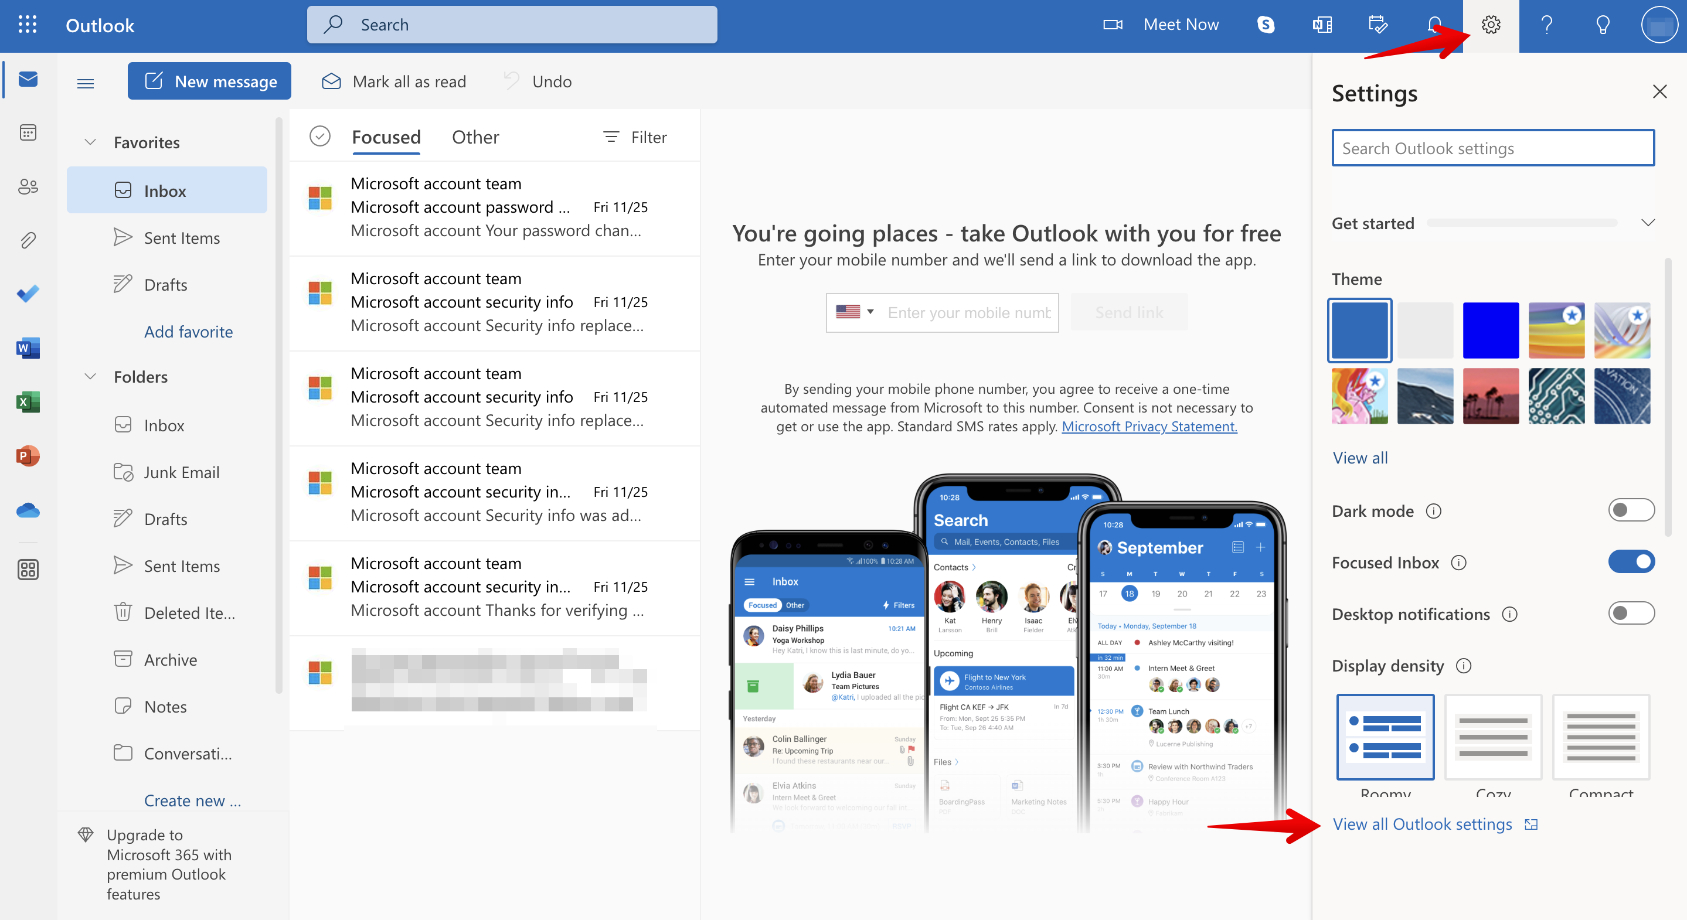Launch Excel from the left rail
This screenshot has height=920, width=1687.
28,401
